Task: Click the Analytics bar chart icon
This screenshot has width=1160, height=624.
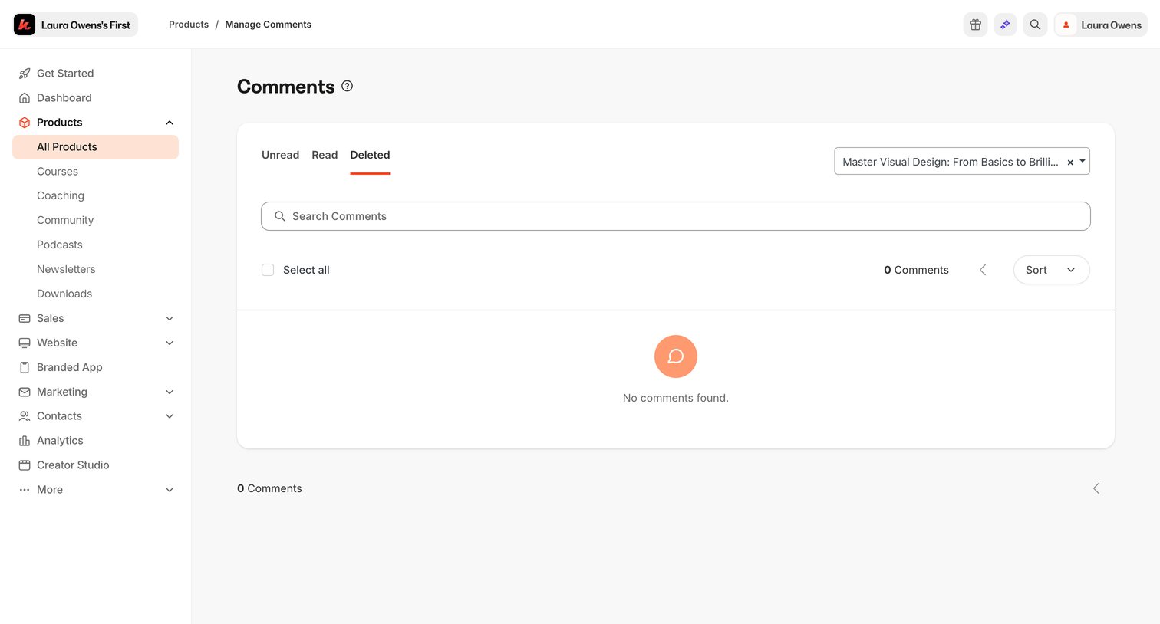Action: (x=25, y=441)
